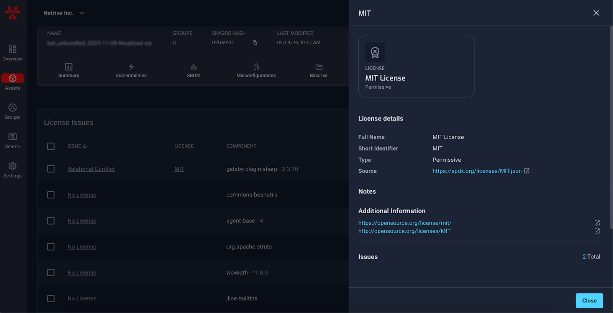Switch to the Vulnerabilities tab
This screenshot has width=613, height=313.
coord(131,71)
